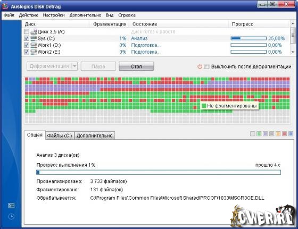The width and height of the screenshot is (298, 229).
Task: Check the Диск 3,5 (A:) checkbox
Action: tap(27, 31)
